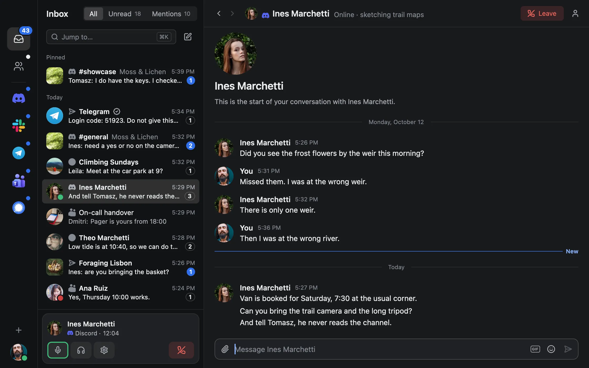Switch to the All inbox tab
Image resolution: width=589 pixels, height=368 pixels.
pyautogui.click(x=93, y=14)
